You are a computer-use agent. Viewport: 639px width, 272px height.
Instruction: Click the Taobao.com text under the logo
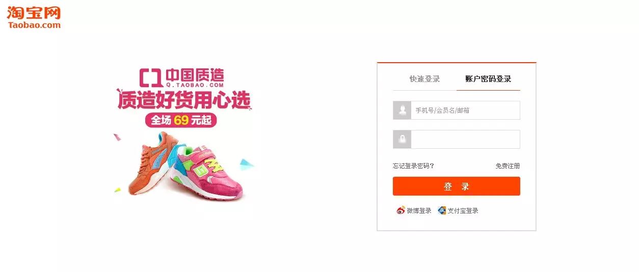(x=34, y=25)
